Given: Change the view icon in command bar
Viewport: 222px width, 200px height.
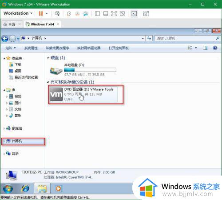Looking at the screenshot, I should 190,48.
